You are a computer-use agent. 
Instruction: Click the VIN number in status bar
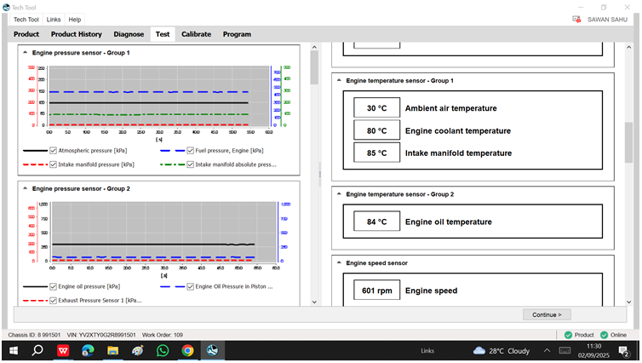tap(101, 335)
